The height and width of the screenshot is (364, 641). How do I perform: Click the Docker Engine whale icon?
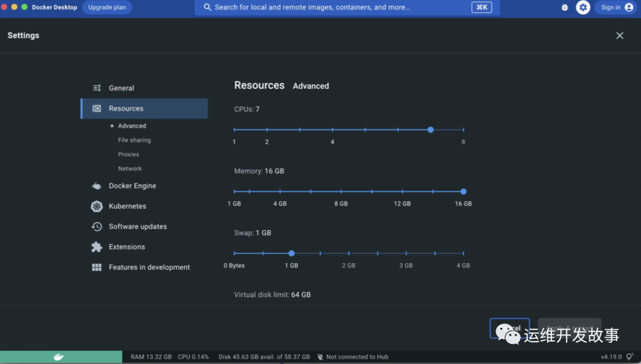tap(97, 186)
